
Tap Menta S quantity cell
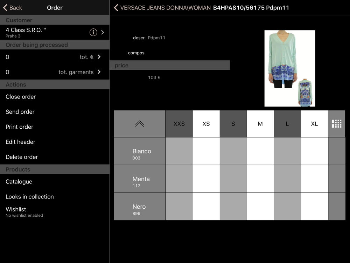(233, 179)
